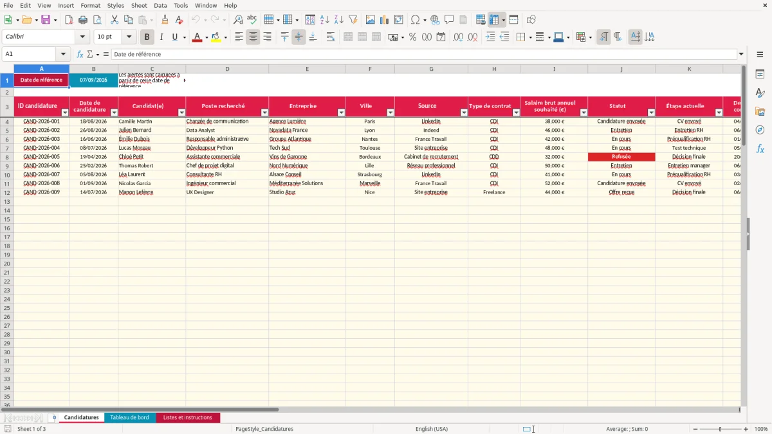Click the Cut scissors icon

coord(115,20)
